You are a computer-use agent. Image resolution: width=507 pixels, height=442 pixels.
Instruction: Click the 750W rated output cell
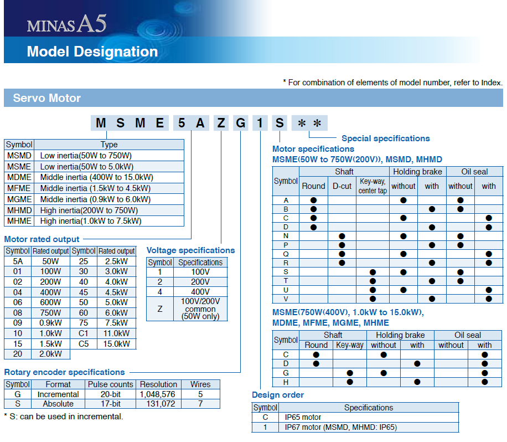[50, 312]
